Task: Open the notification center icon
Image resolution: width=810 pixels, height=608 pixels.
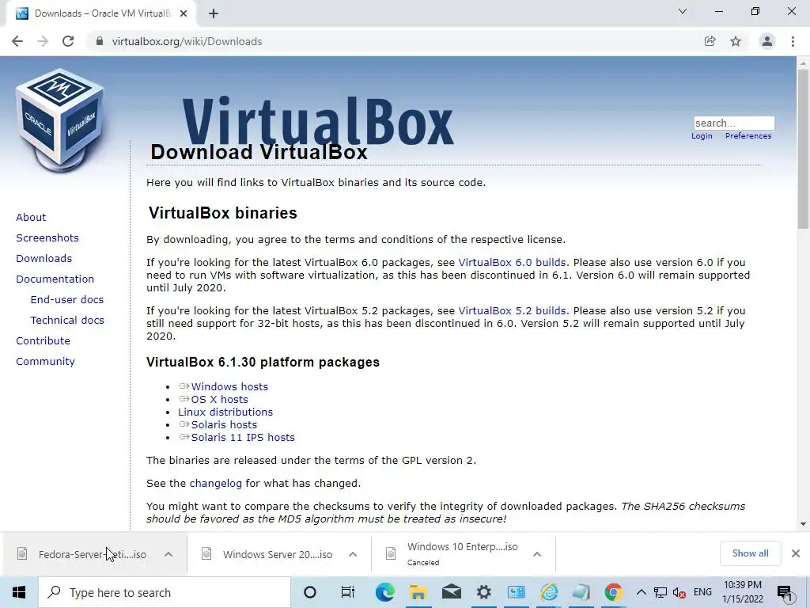Action: 785,592
